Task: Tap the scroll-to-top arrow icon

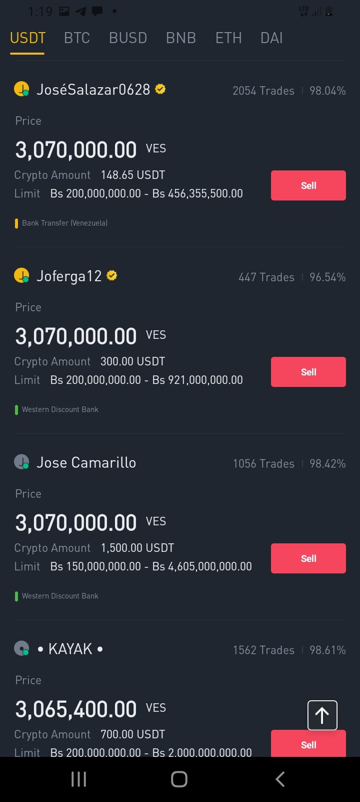Action: click(322, 715)
